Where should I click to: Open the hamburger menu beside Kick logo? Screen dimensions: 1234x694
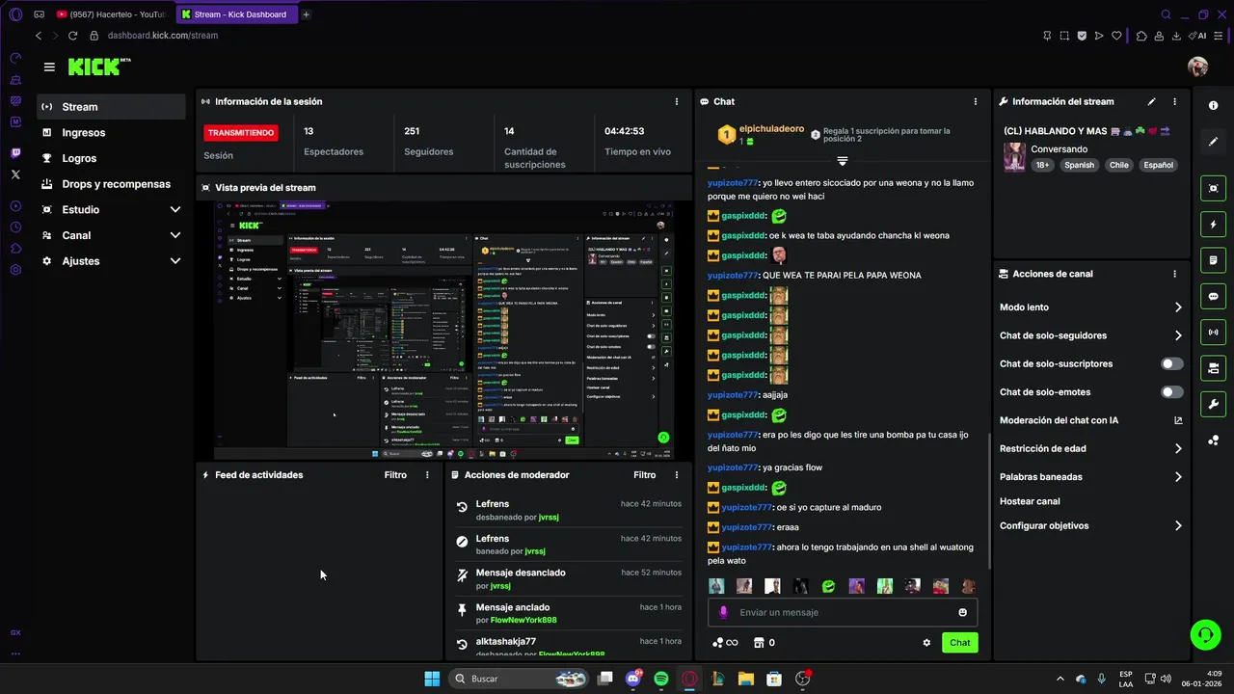(49, 67)
